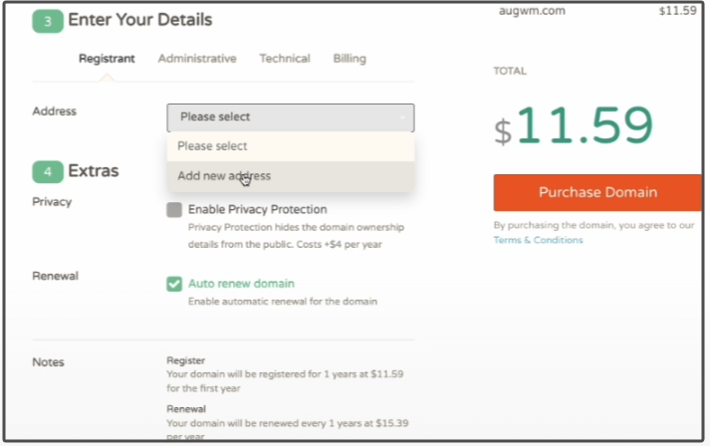This screenshot has height=446, width=710.
Task: Go to the Technical tab
Action: [x=285, y=59]
